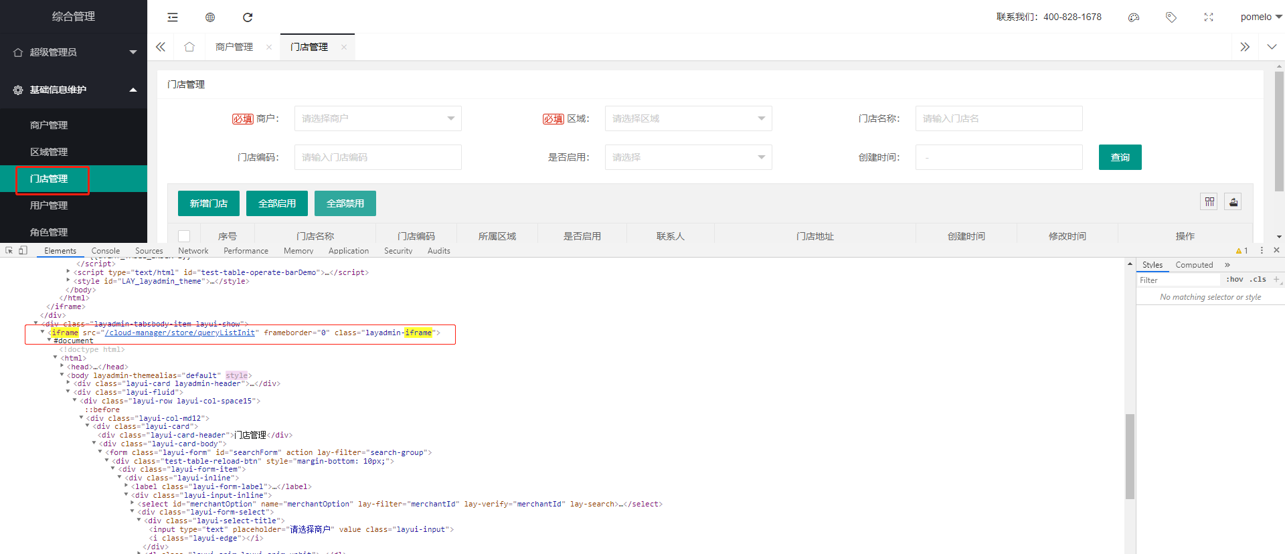
Task: Collapse the iframe node in DOM tree
Action: 43,333
